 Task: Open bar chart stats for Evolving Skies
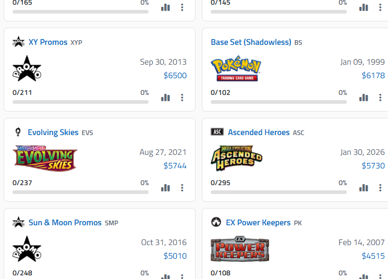(x=165, y=188)
